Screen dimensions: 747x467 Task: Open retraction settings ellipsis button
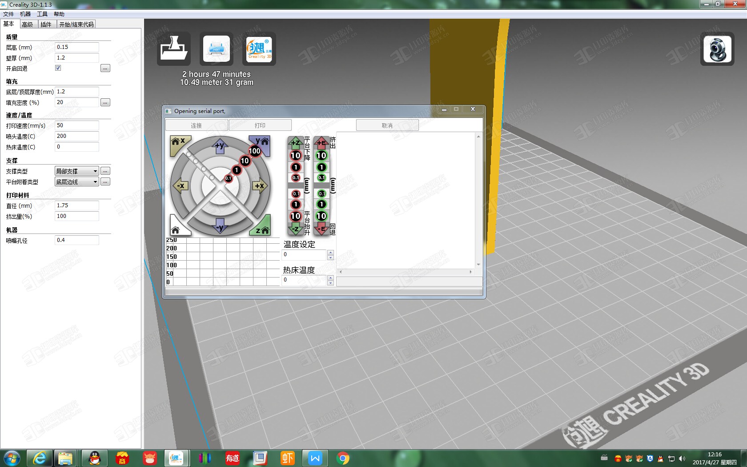pyautogui.click(x=105, y=68)
